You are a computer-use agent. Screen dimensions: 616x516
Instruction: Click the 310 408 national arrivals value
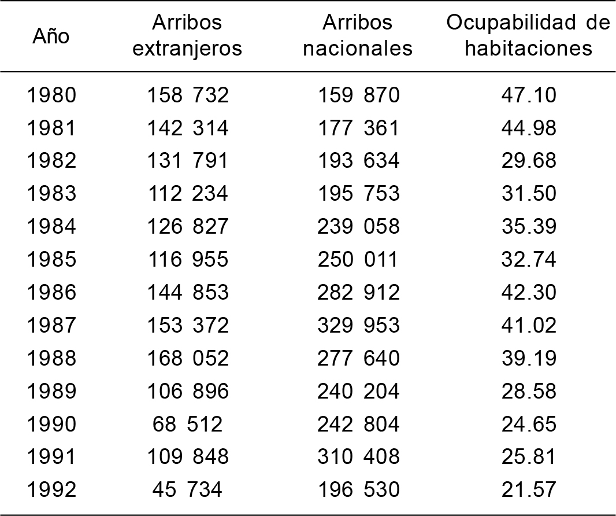pos(358,458)
